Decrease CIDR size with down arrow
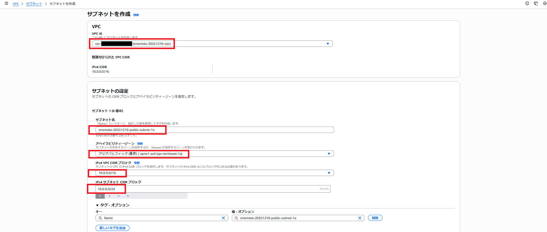547x232 pixels. [128, 196]
